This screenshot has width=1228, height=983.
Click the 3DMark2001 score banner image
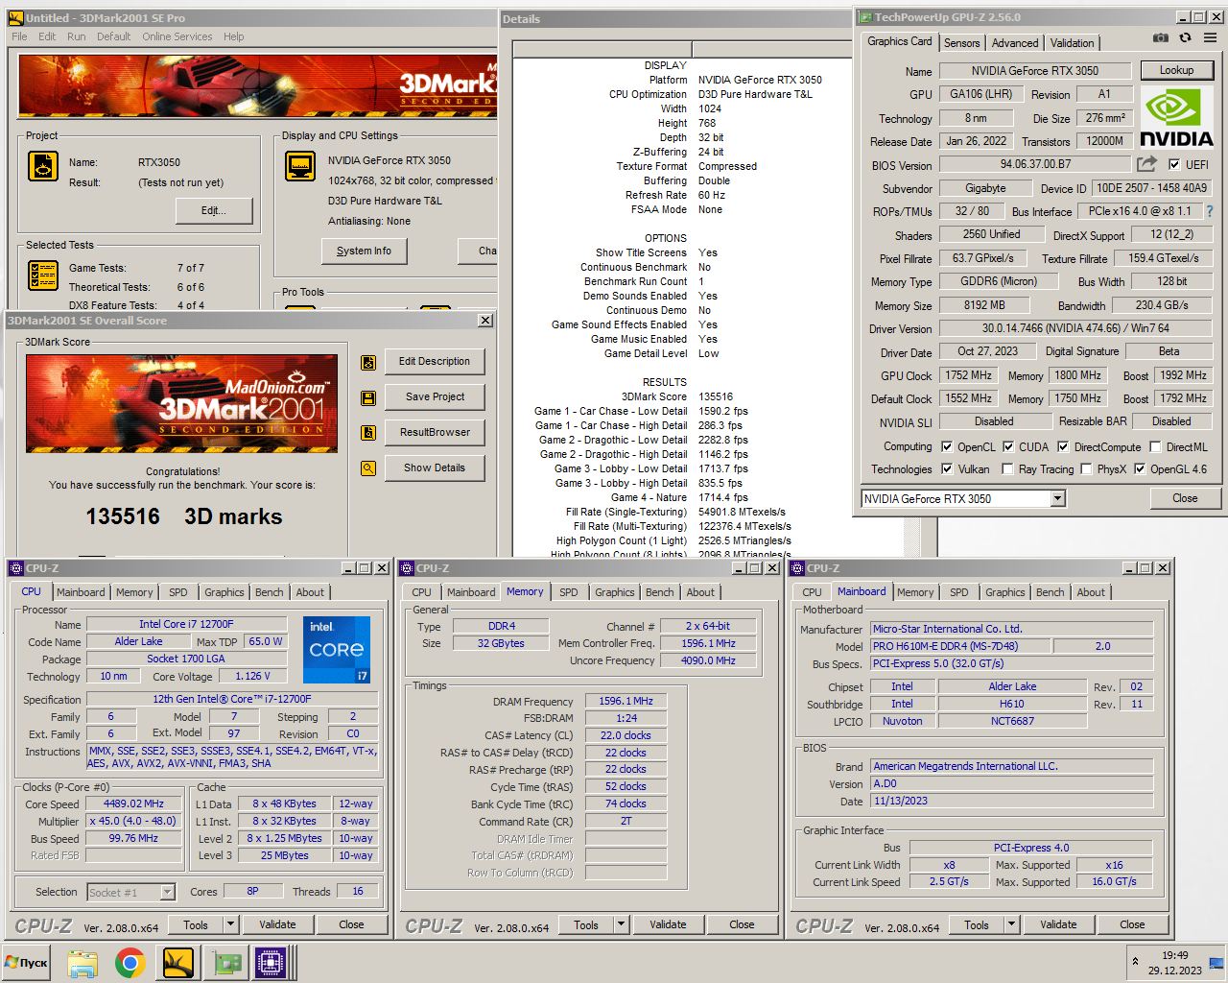[x=181, y=403]
